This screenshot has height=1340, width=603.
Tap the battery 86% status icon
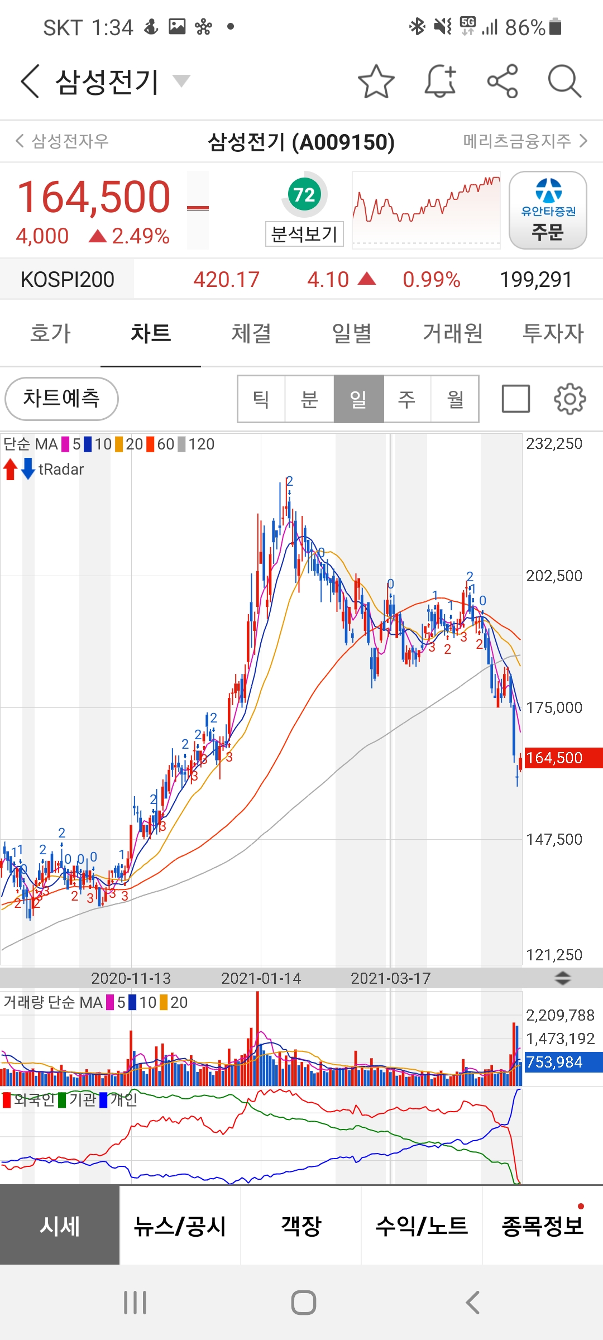(533, 27)
